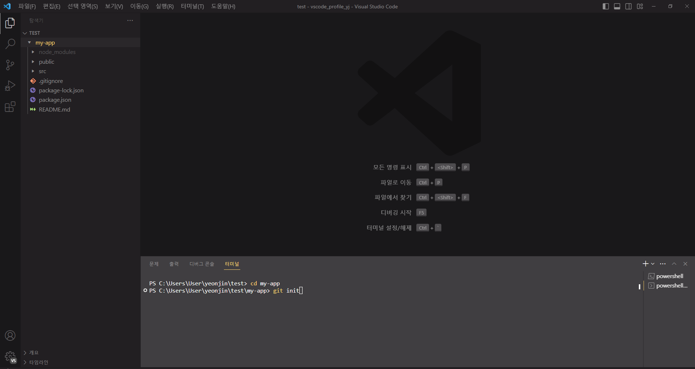
Task: Open terminal panel more actions (…)
Action: click(663, 264)
